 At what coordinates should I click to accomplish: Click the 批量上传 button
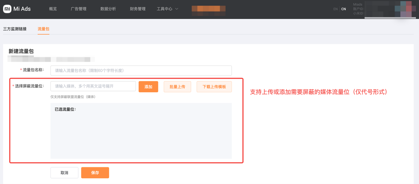pos(177,87)
